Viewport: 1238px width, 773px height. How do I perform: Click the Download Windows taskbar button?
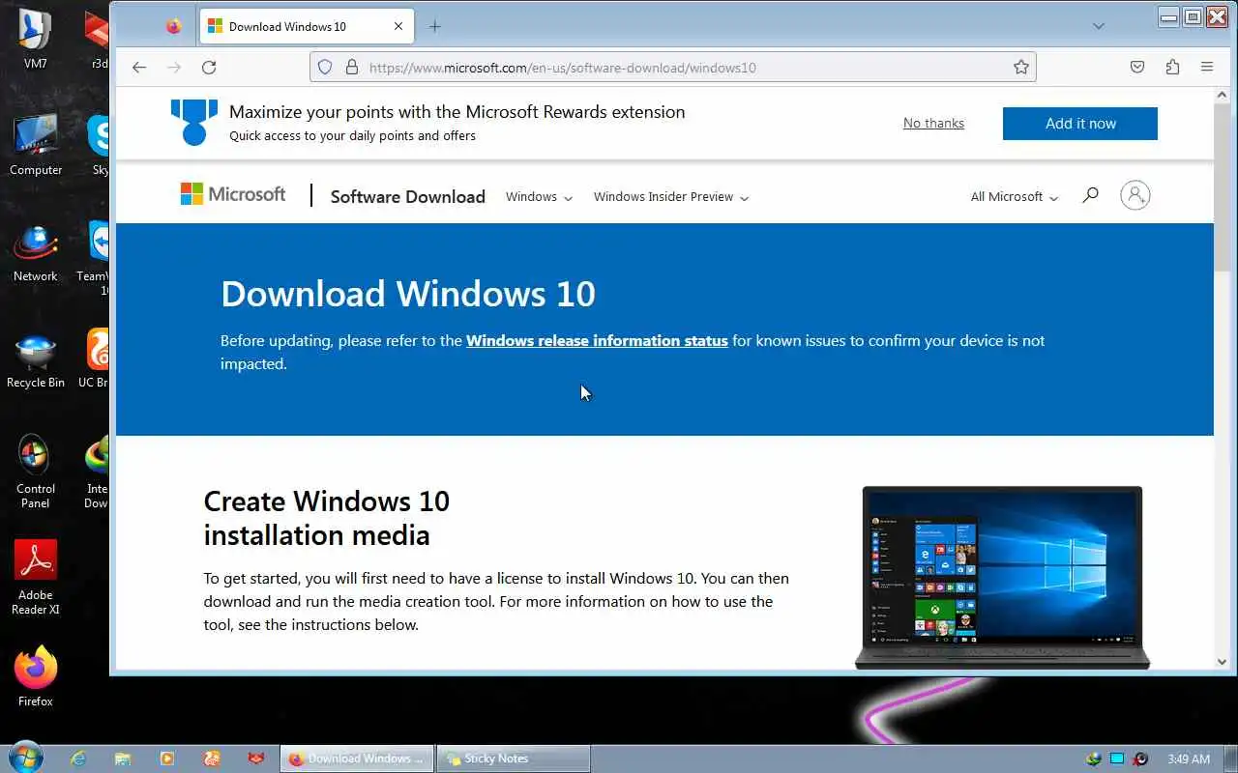(x=357, y=759)
